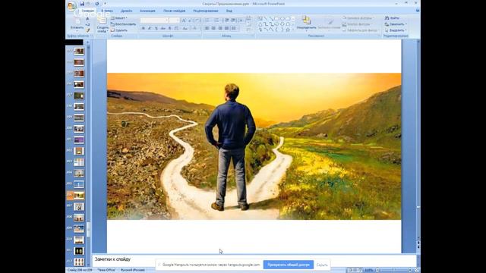Select the oval shape in shapes gallery

point(282,18)
